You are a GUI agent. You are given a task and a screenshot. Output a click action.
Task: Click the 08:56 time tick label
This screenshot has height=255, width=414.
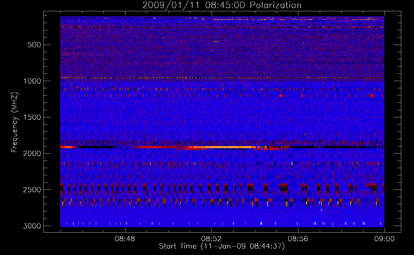pyautogui.click(x=298, y=239)
